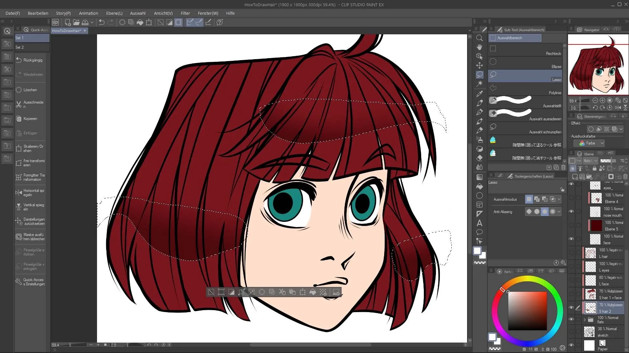The image size is (629, 353).
Task: Click the Deselect icon in the command bar
Action: coord(161,22)
